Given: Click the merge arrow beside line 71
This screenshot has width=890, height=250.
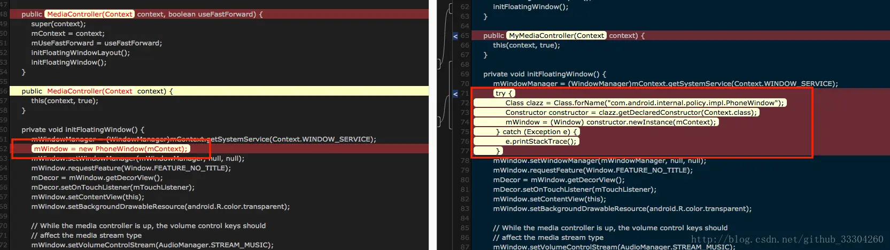Looking at the screenshot, I should point(455,94).
